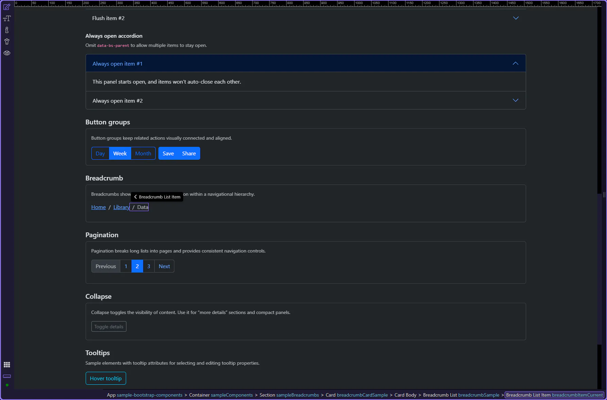Select the Day option in button group
The width and height of the screenshot is (607, 400).
[100, 154]
